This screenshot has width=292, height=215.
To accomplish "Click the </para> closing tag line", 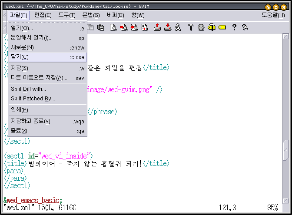I will click(x=16, y=179).
